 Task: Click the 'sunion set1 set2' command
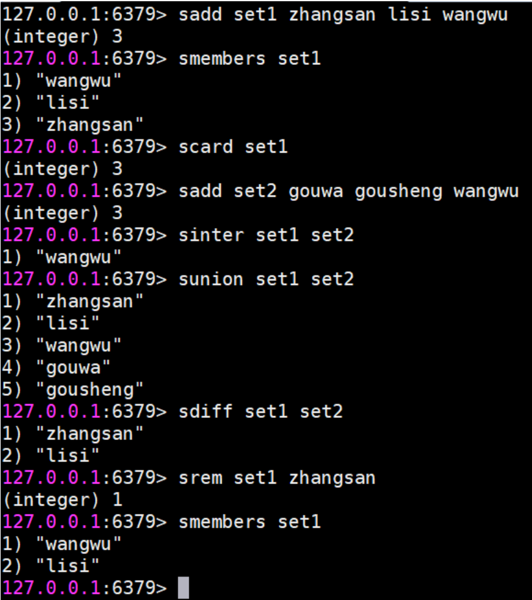point(266,279)
